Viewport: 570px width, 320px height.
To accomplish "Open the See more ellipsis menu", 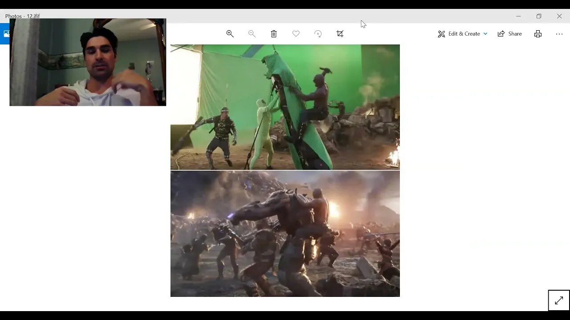I will coord(559,34).
